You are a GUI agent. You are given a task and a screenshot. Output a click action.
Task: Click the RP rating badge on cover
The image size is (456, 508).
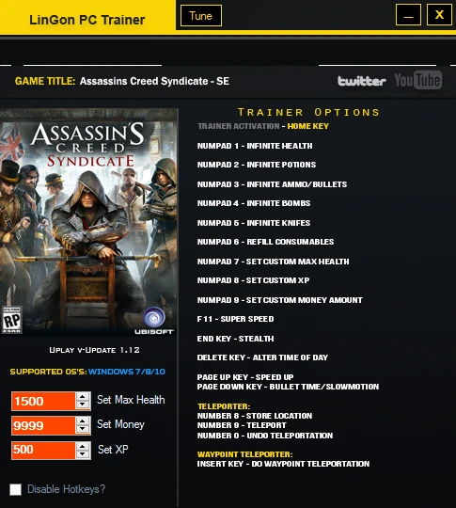(x=12, y=320)
